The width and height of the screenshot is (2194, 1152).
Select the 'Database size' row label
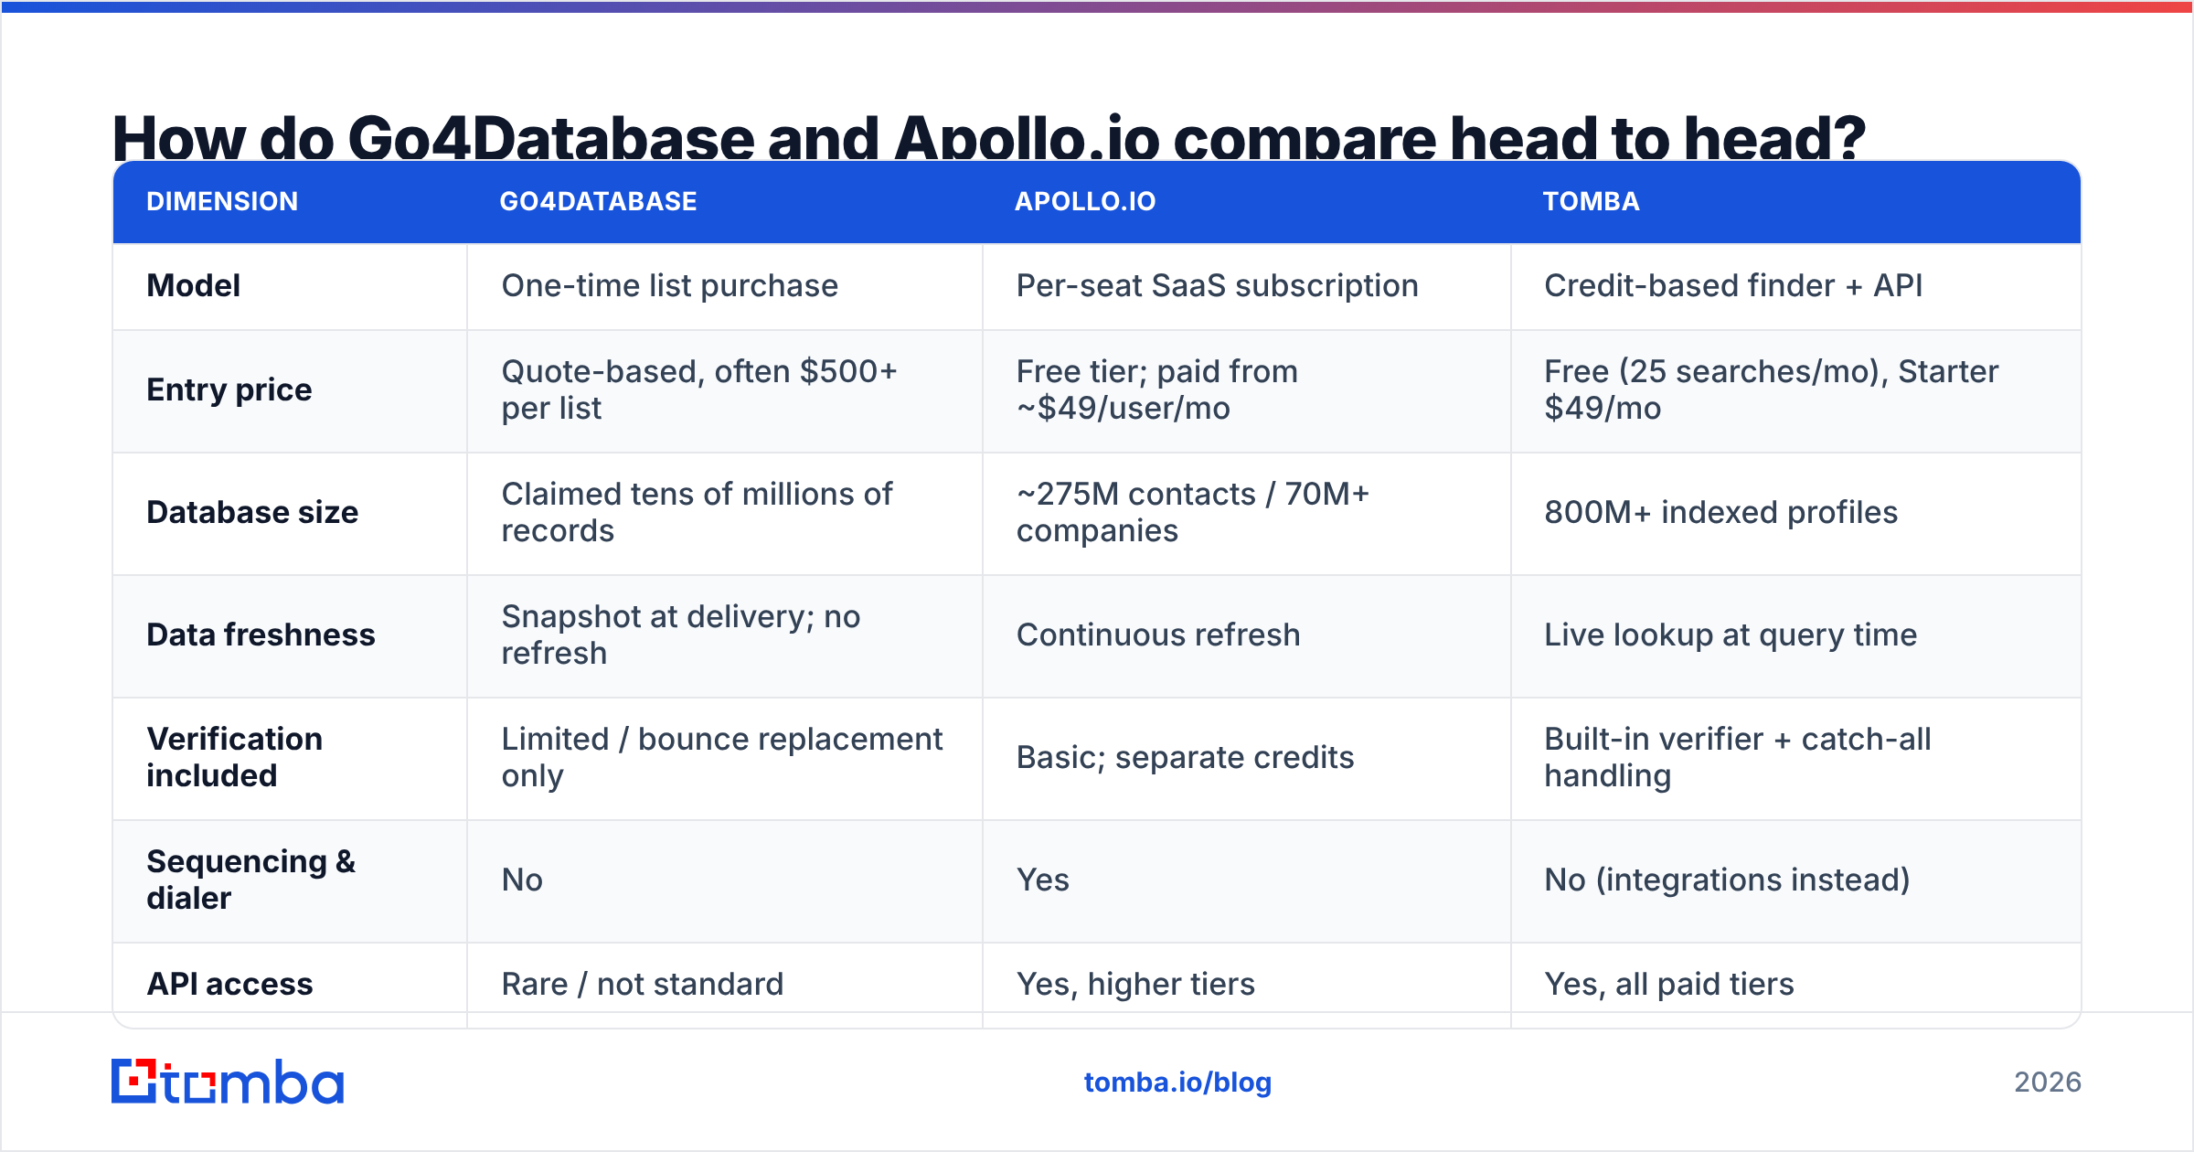coord(252,512)
